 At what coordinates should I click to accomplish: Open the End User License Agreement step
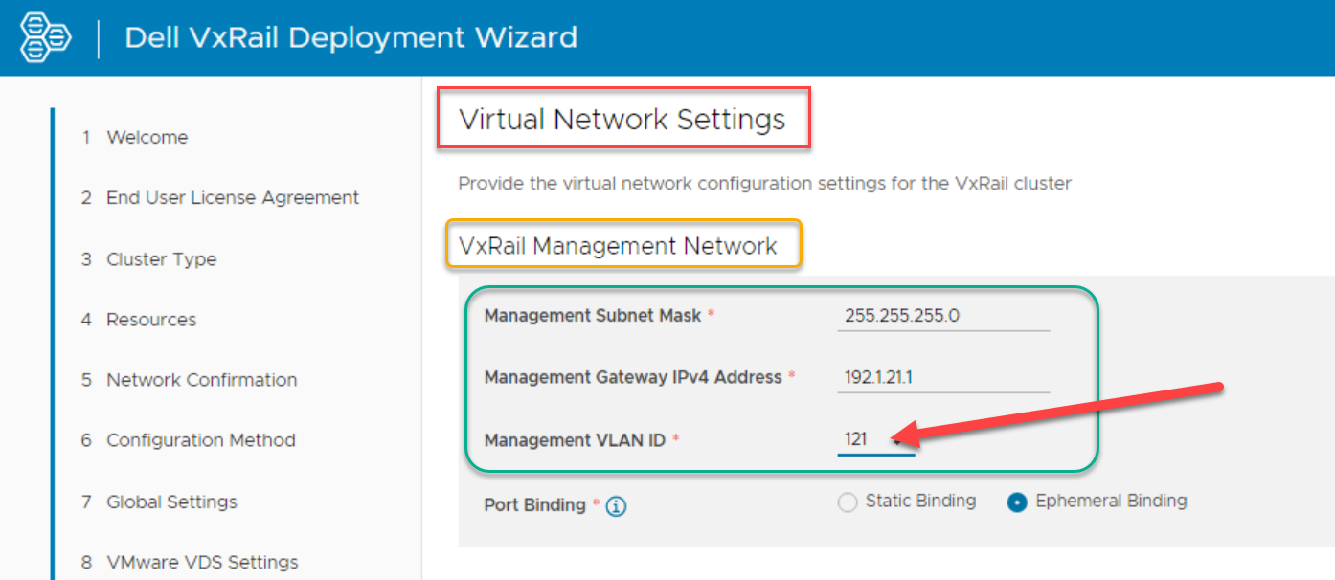tap(232, 198)
